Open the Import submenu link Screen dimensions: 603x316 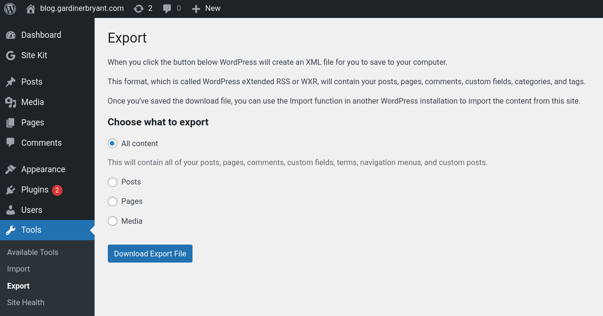18,269
